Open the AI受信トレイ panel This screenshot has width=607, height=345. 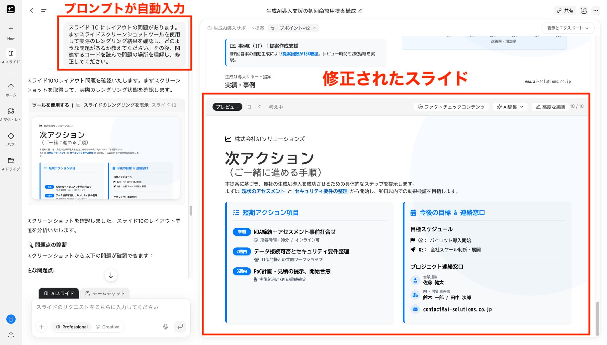(x=11, y=111)
